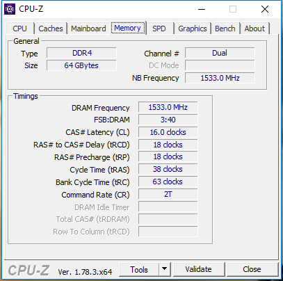Click the empty DC Mode field
The height and width of the screenshot is (281, 283).
coord(220,65)
